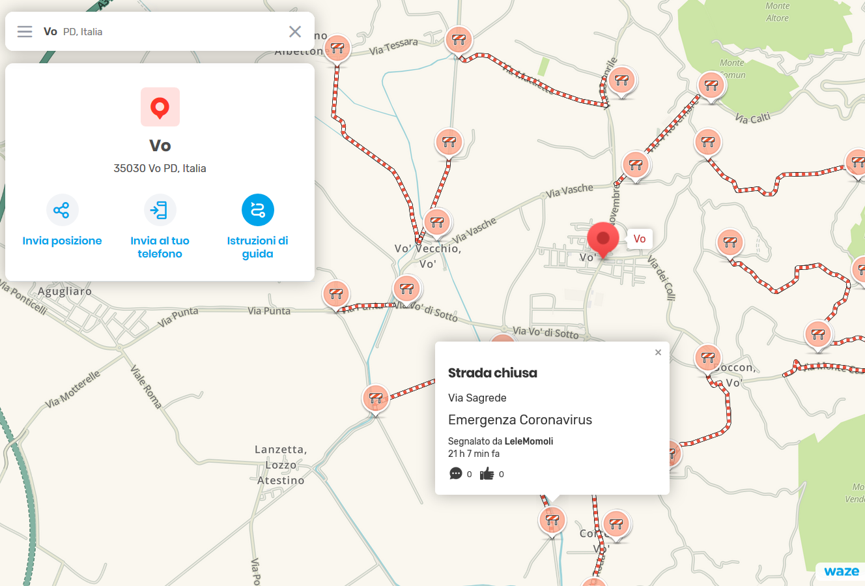Click the Invia al tuo telefono label
865x586 pixels.
coord(160,247)
